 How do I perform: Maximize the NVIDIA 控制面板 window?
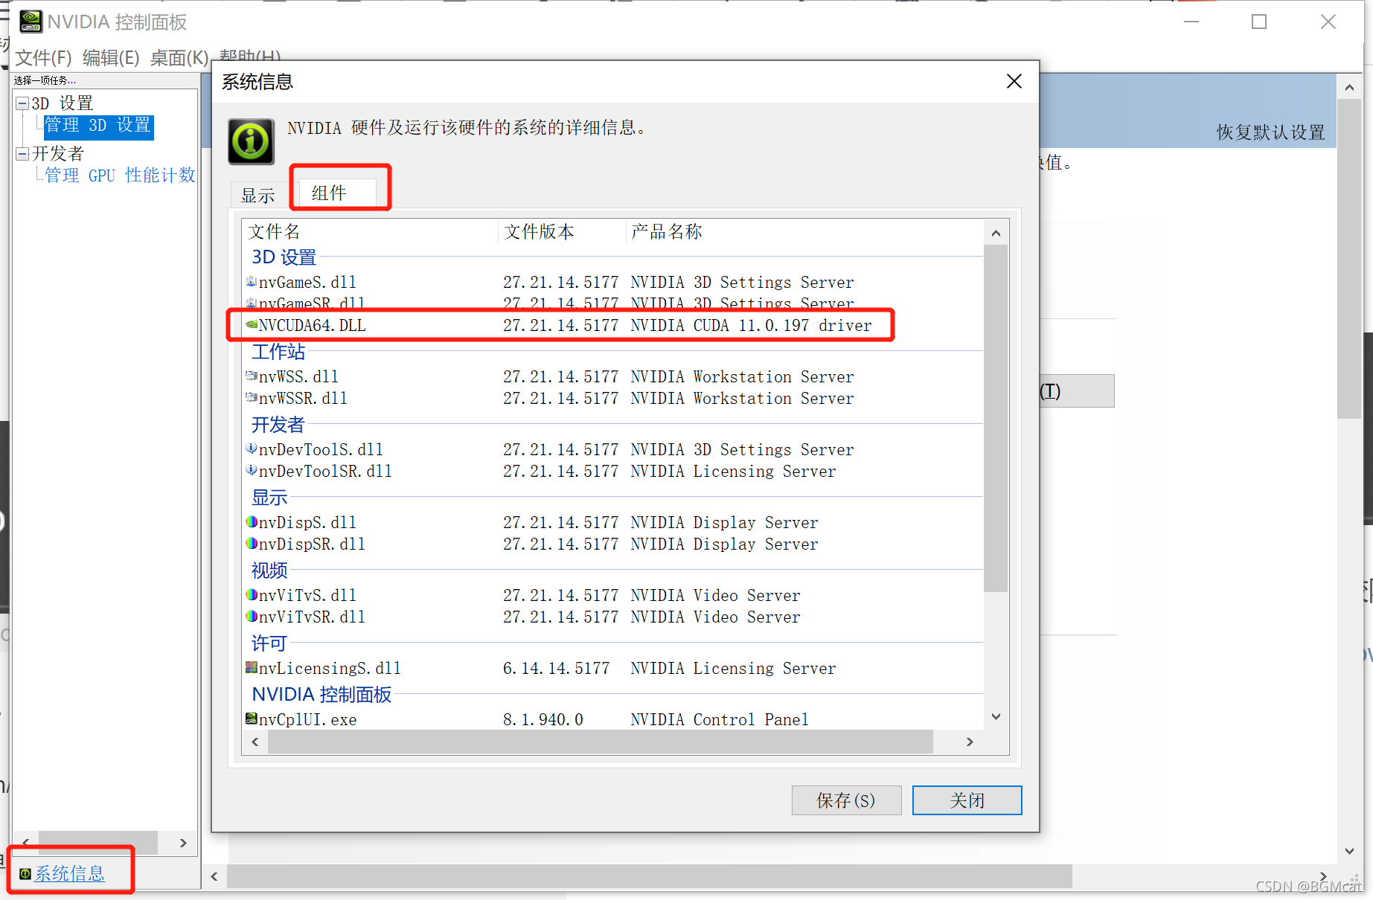pyautogui.click(x=1259, y=22)
